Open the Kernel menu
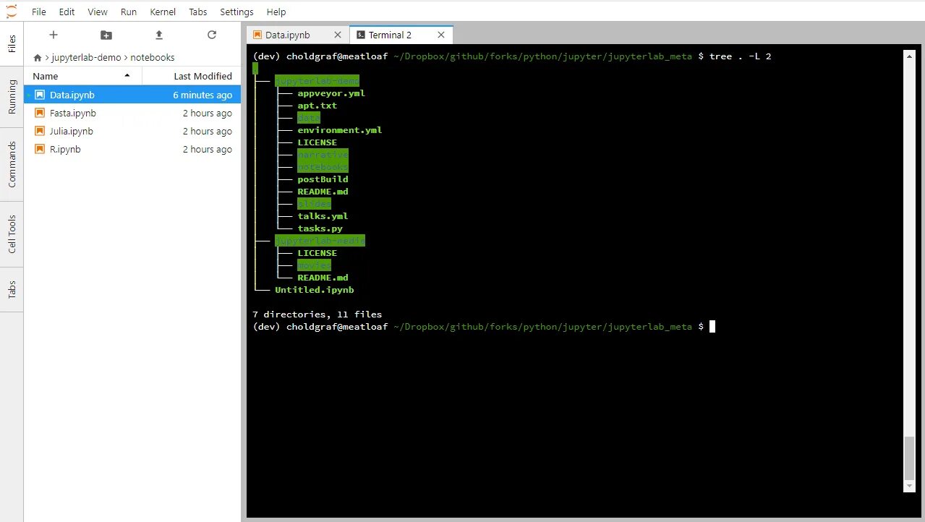Viewport: 925px width, 522px height. (x=162, y=12)
